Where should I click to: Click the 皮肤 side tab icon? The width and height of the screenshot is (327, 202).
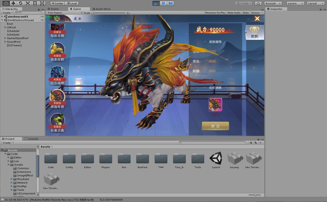pos(254,32)
